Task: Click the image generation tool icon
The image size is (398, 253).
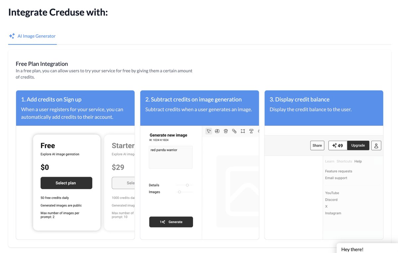Action: coord(217,131)
